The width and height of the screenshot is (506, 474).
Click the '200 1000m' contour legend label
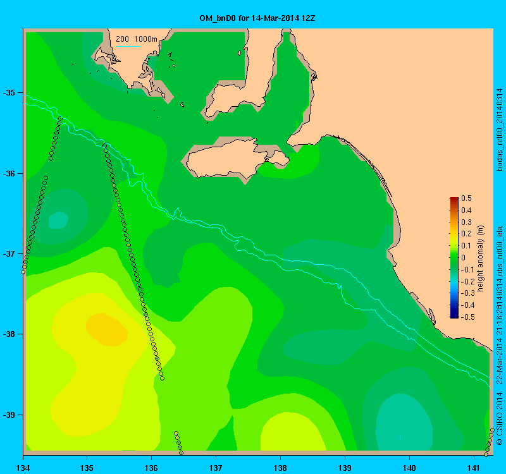point(137,39)
